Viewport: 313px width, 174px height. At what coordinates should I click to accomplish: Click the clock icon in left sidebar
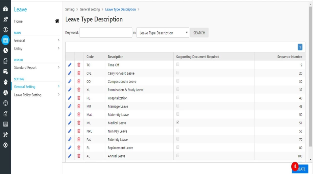[5, 50]
